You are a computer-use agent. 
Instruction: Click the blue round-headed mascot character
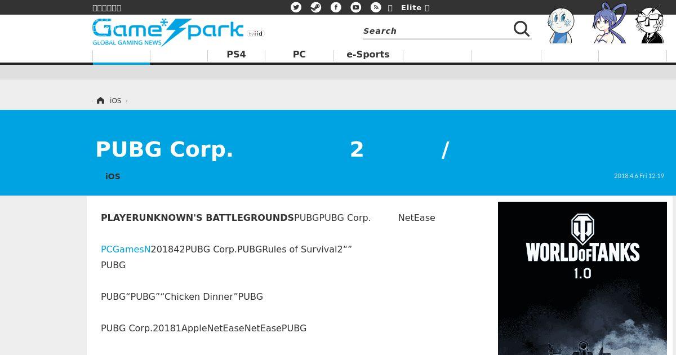point(561,25)
